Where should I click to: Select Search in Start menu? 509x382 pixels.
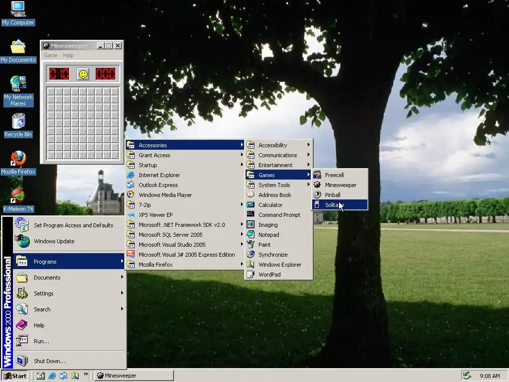coord(69,309)
